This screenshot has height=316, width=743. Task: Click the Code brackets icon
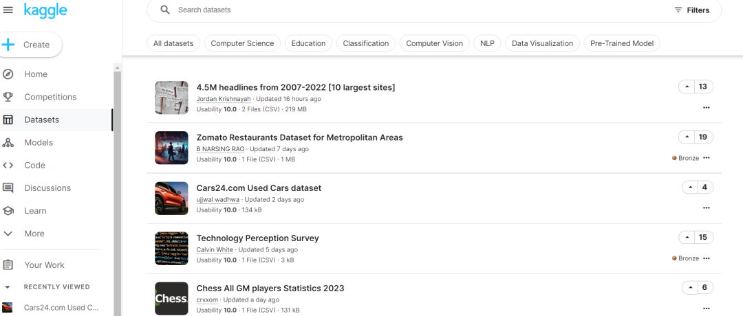click(x=8, y=165)
